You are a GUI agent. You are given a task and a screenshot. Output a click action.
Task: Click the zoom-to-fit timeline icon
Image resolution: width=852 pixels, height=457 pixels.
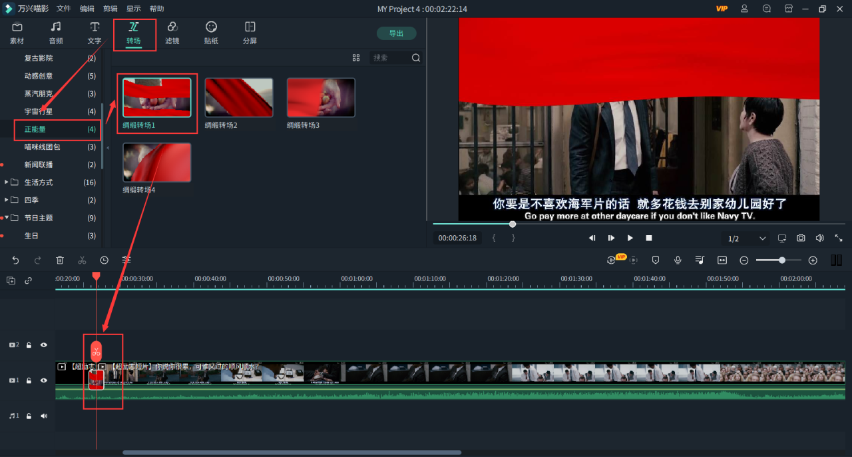coord(722,260)
